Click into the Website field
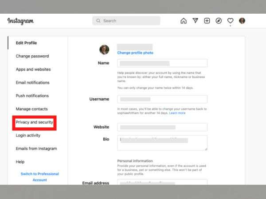The height and width of the screenshot is (199, 266). click(162, 127)
